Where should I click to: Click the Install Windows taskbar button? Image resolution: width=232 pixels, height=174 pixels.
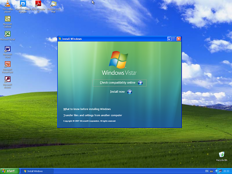(x=37, y=171)
